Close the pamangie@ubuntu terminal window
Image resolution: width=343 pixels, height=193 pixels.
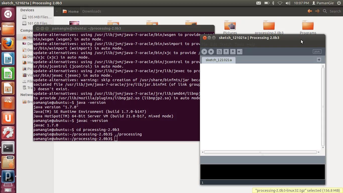pos(38,29)
